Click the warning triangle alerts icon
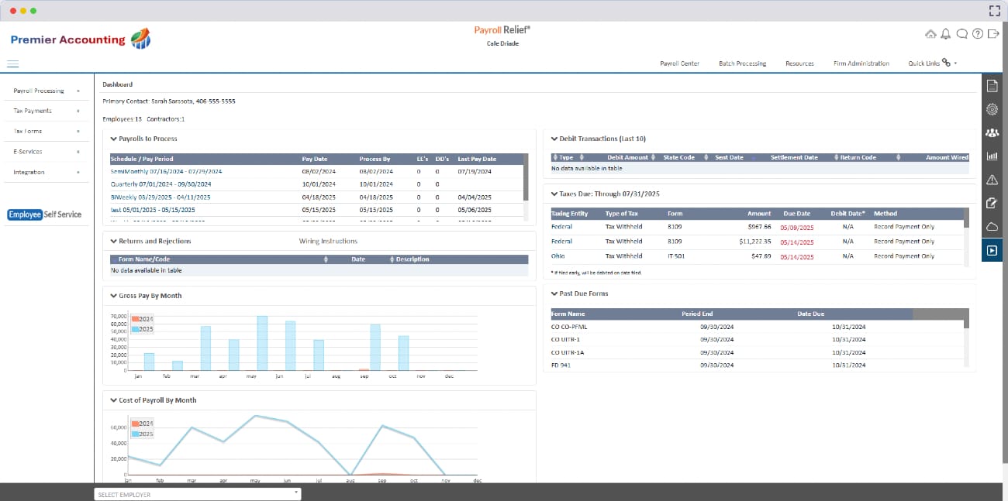 992,180
